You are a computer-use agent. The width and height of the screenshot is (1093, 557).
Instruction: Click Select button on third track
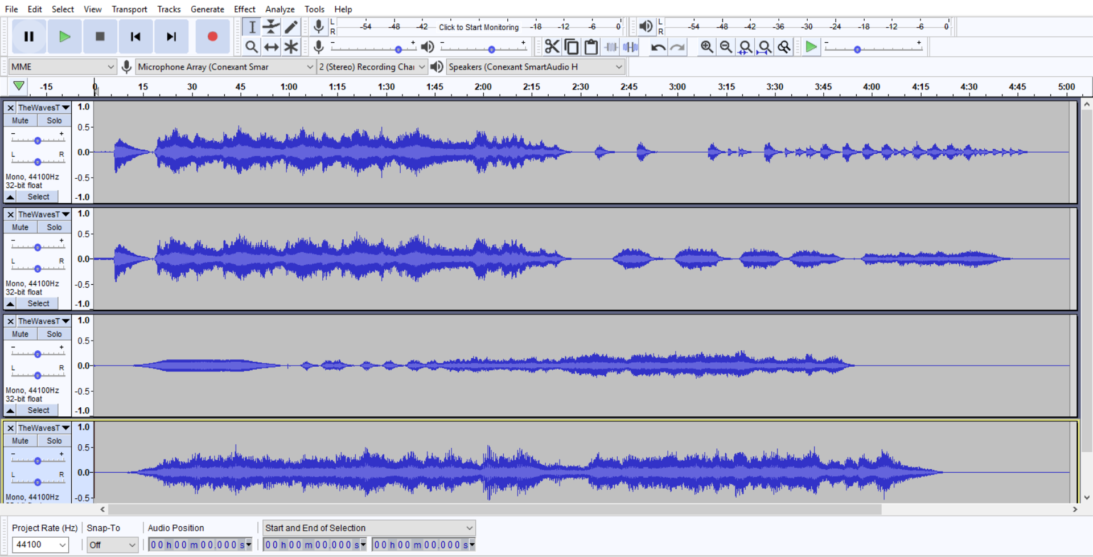tap(38, 410)
